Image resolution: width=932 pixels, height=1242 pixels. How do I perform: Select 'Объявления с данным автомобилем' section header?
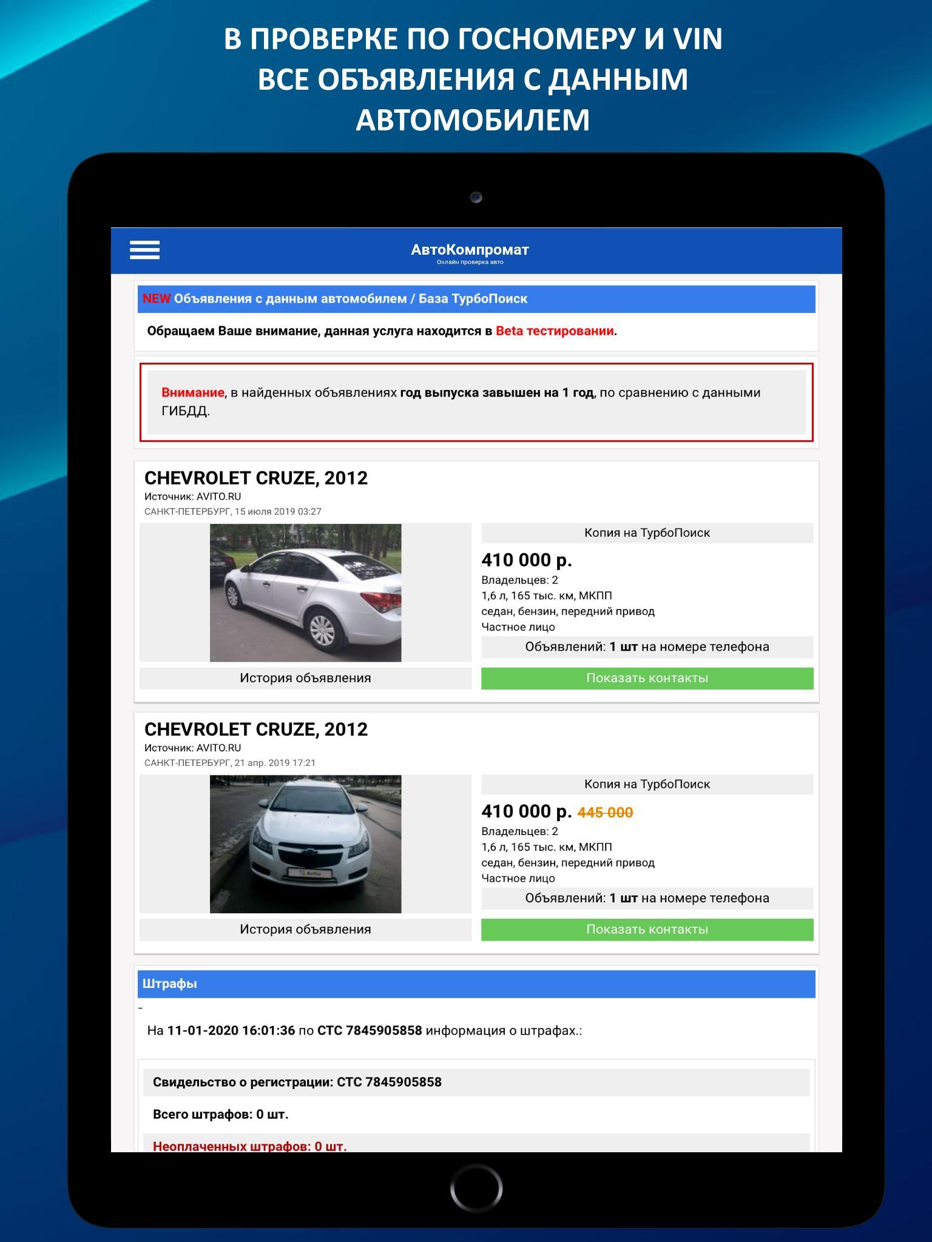coord(476,299)
